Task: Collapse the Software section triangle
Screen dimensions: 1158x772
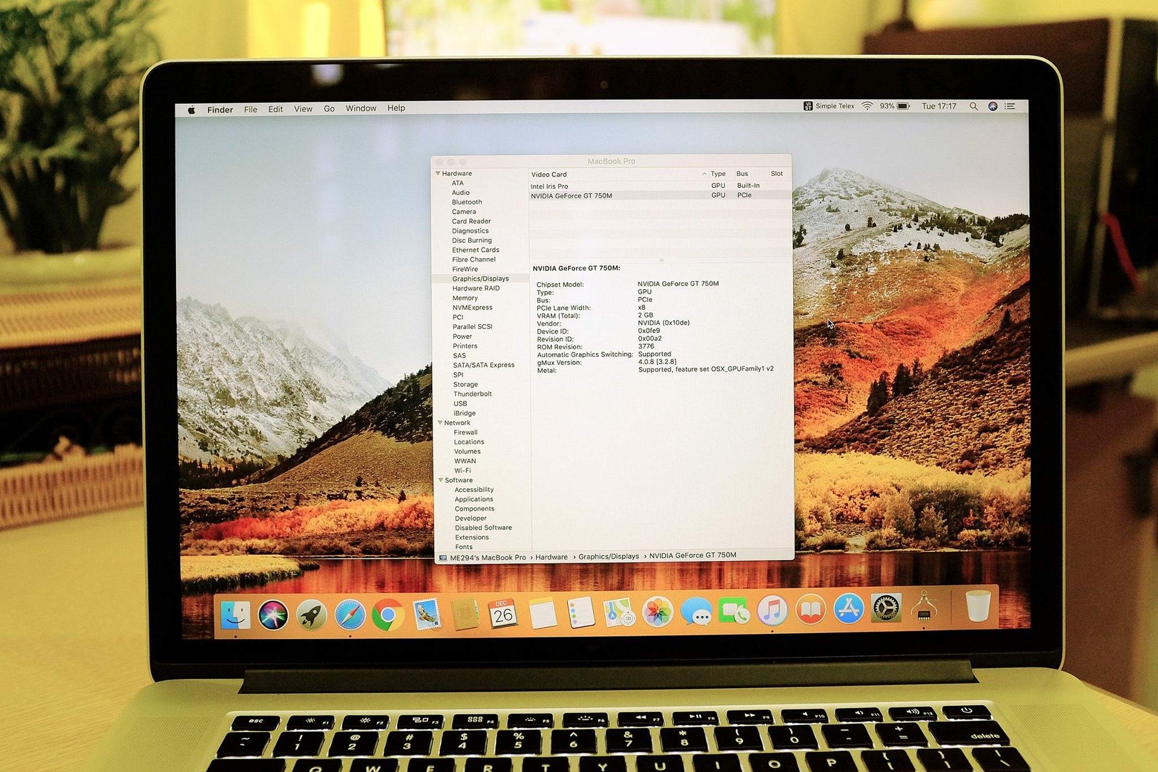Action: (x=440, y=480)
